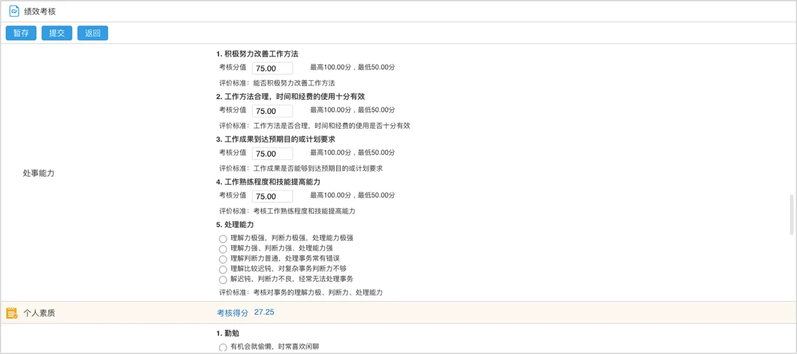Choose the 理解力强、判断力强、处理能力强 radio option

point(223,249)
